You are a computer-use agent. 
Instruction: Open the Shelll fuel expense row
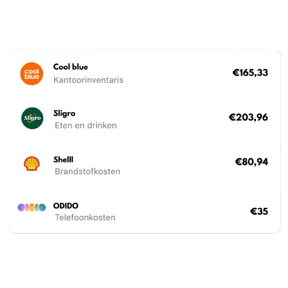click(144, 164)
